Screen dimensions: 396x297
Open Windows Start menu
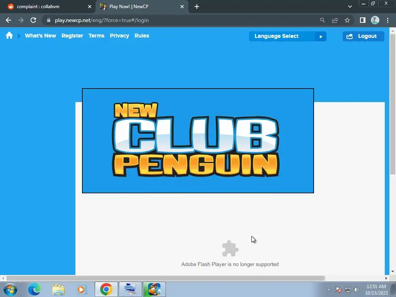point(10,289)
